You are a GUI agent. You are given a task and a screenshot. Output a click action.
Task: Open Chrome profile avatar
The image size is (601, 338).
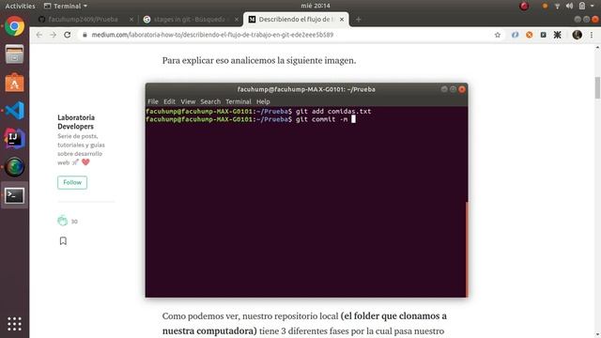point(578,35)
